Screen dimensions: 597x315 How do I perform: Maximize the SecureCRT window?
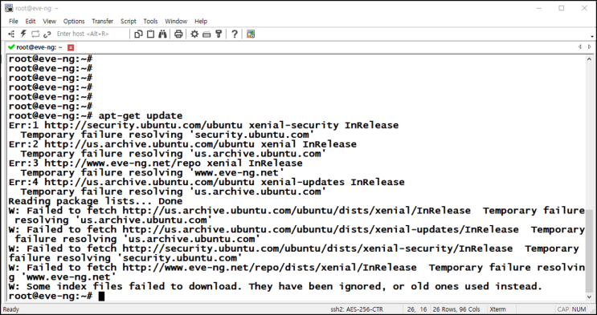click(x=561, y=8)
